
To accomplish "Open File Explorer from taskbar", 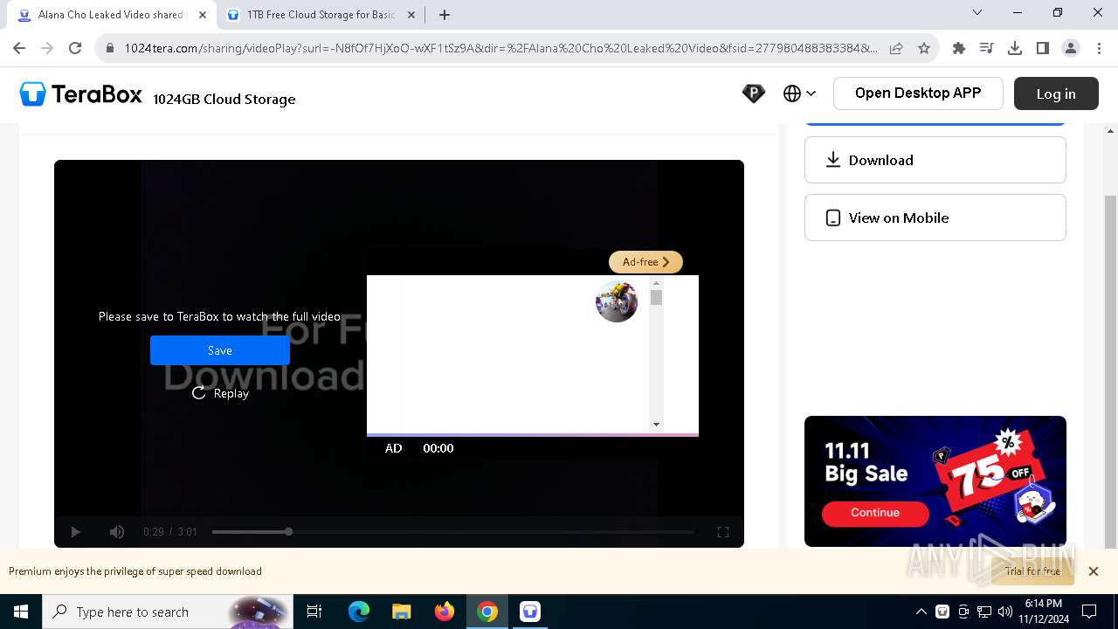I will click(402, 612).
